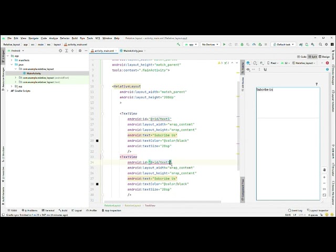The image size is (336, 252).
Task: Click the Select Design Surface layers icon
Action: (248, 63)
